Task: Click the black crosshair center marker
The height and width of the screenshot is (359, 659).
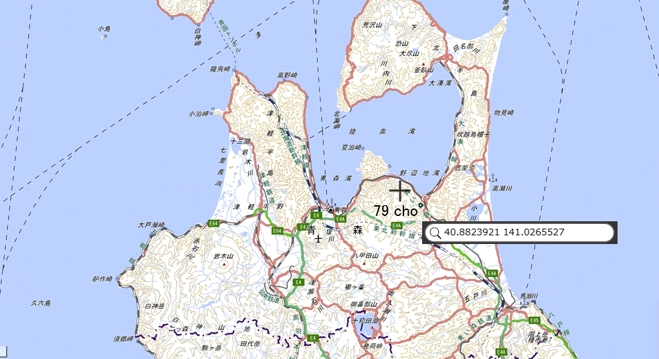Action: click(x=400, y=191)
